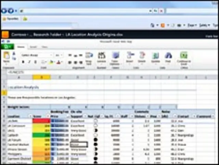Viewport: 219px width, 165px height.
Task: Open the Comment column filter dropdown
Action: [x=213, y=116]
